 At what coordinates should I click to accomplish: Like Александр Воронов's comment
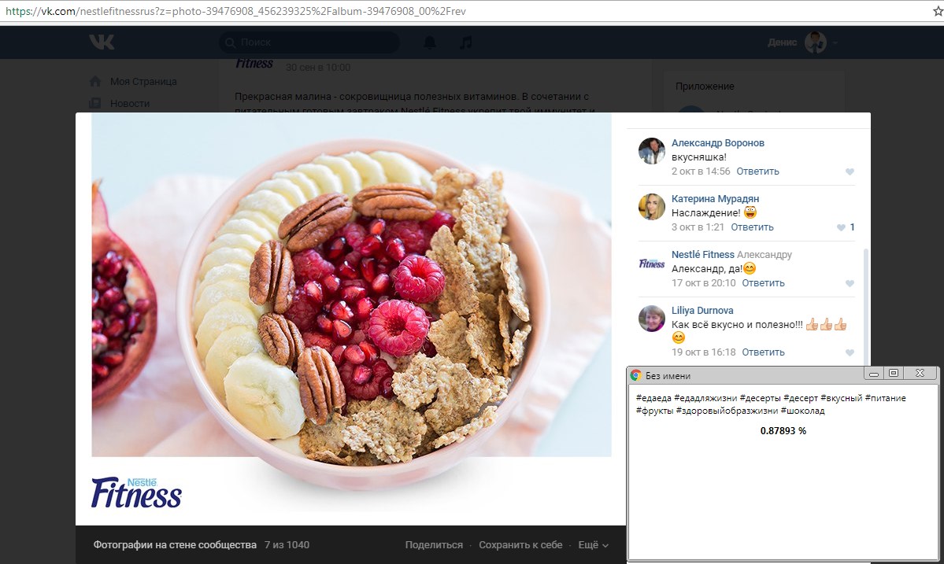[x=850, y=172]
